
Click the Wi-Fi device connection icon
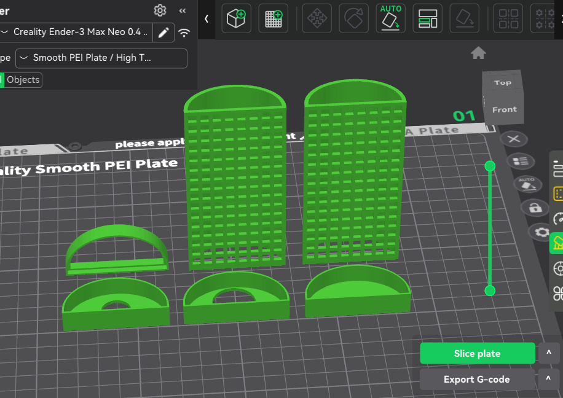tap(184, 33)
